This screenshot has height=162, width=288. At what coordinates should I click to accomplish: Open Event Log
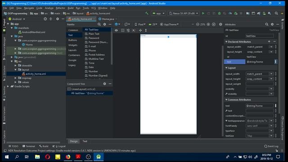[271, 146]
